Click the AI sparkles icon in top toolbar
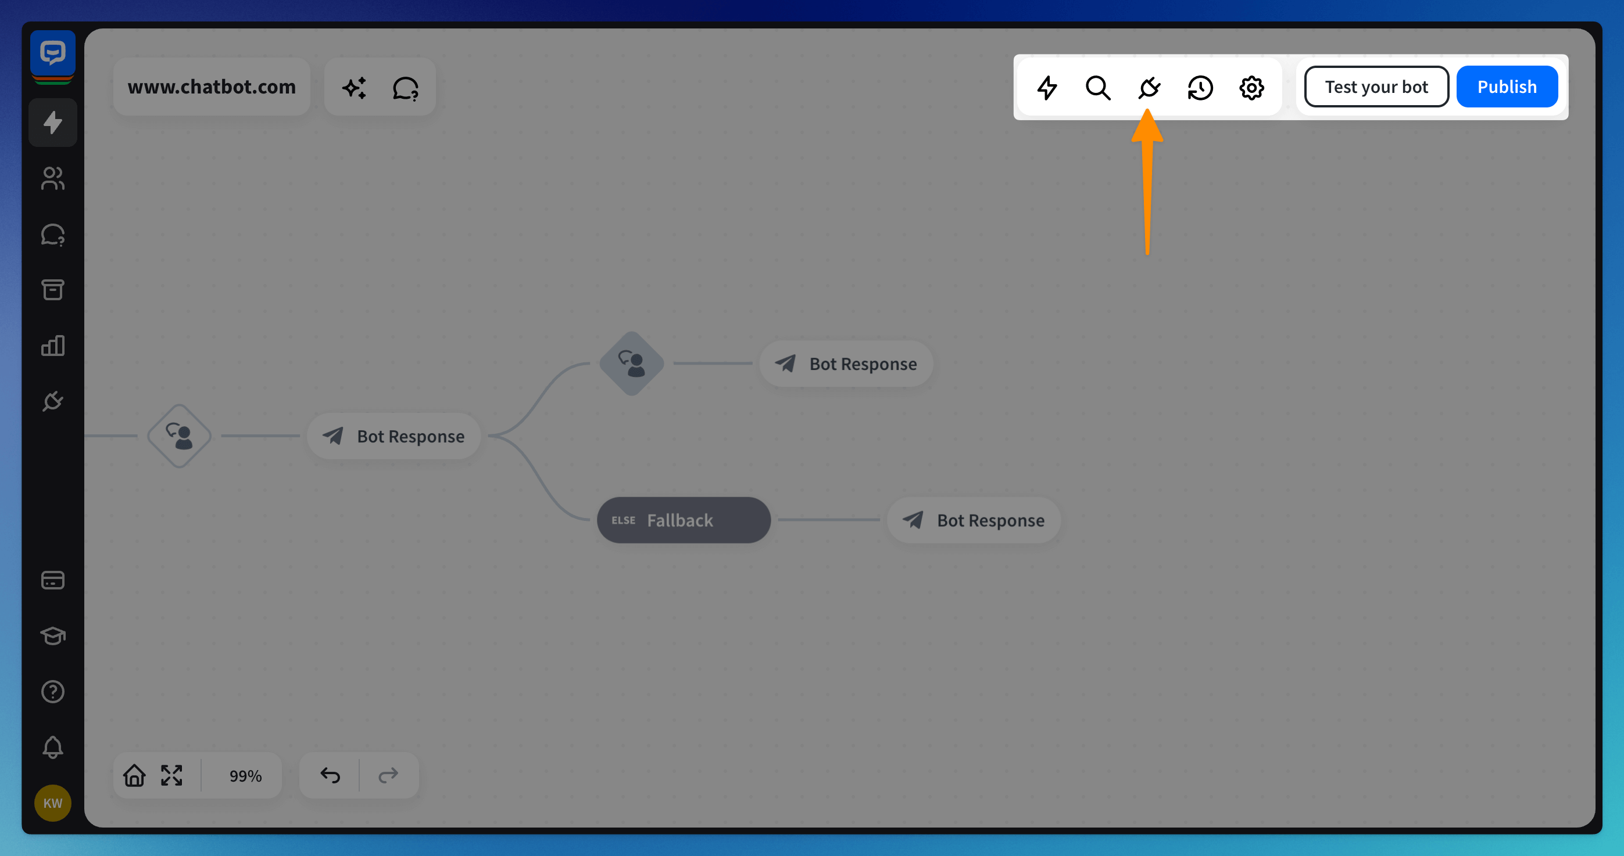The image size is (1624, 856). coord(355,88)
